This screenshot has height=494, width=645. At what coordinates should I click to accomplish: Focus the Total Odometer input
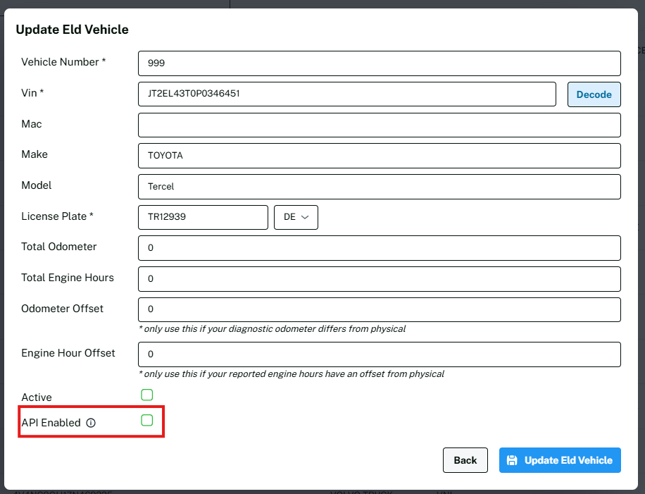tap(379, 248)
